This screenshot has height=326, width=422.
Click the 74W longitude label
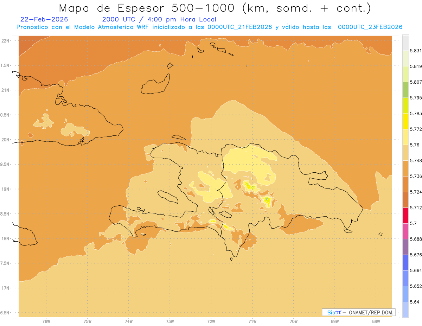tap(129, 321)
